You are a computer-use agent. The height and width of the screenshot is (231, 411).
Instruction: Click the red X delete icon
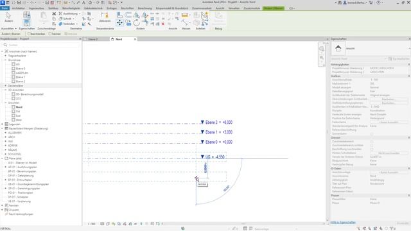(163, 24)
